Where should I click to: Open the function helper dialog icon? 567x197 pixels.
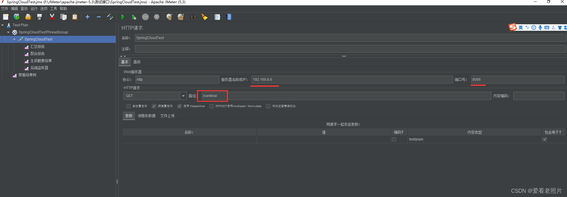pos(217,17)
